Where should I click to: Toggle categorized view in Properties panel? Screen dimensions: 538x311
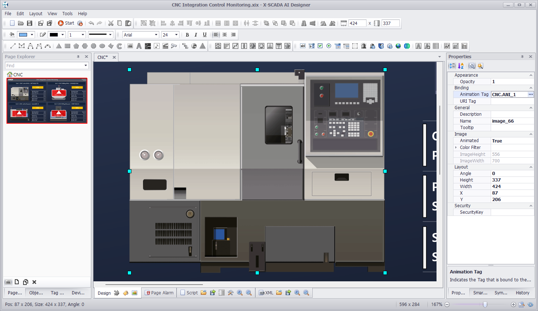(x=452, y=66)
